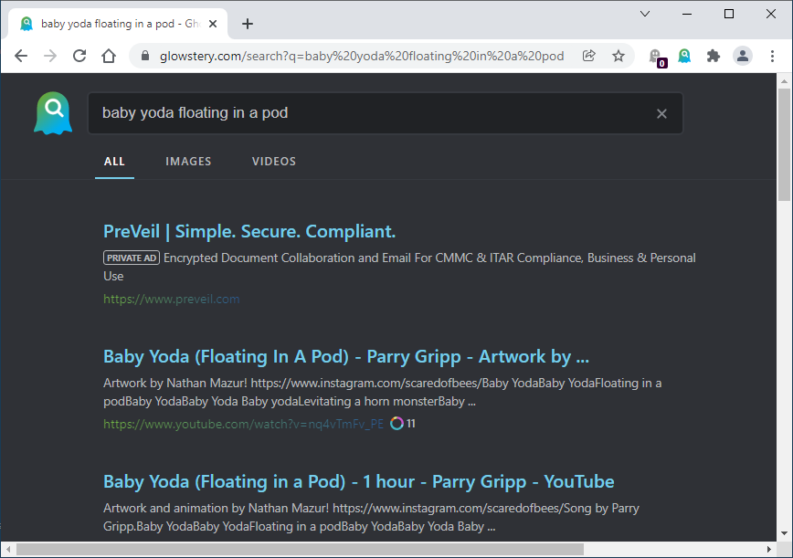Image resolution: width=793 pixels, height=558 pixels.
Task: Open the tab search chevron
Action: (645, 14)
